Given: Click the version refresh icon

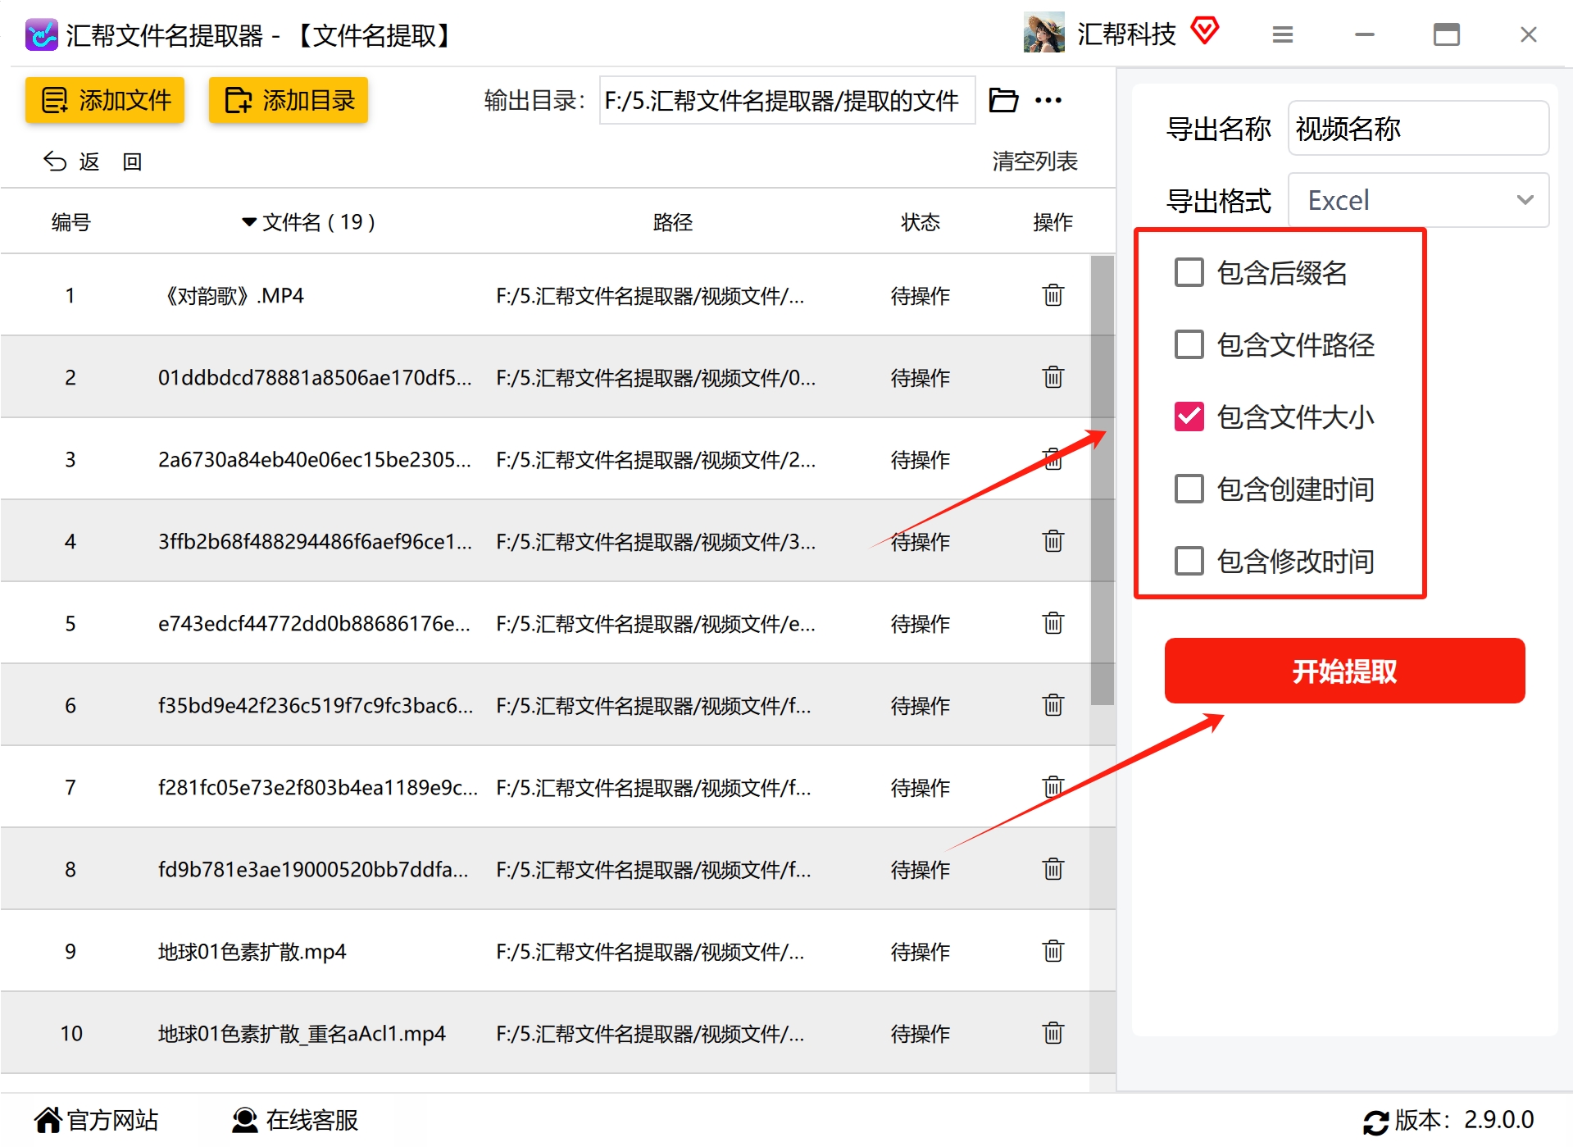Looking at the screenshot, I should (1375, 1122).
